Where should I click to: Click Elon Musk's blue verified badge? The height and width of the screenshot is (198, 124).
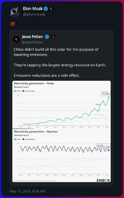(x=46, y=9)
